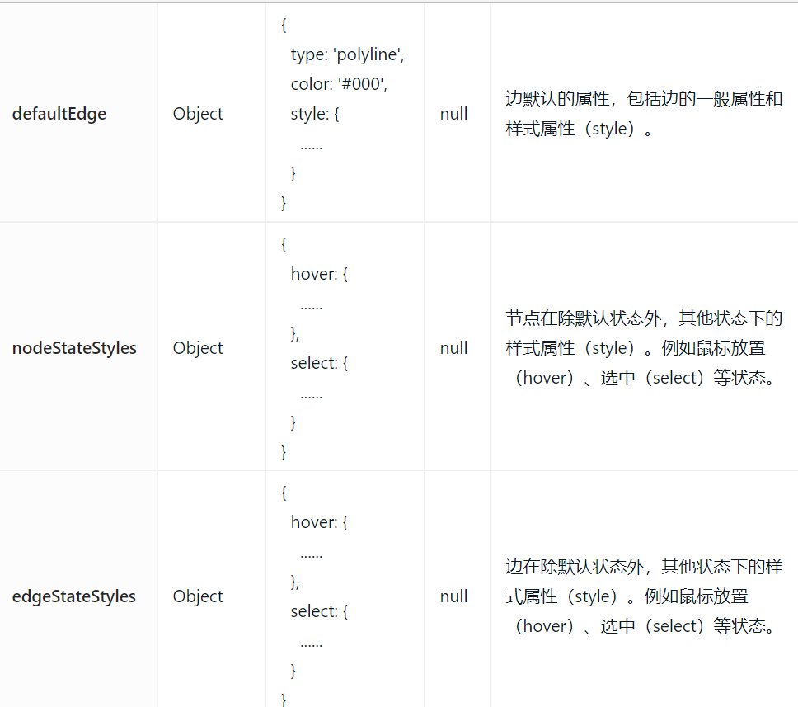Select the Object type of nodeStateStyles
This screenshot has width=798, height=707.
tap(197, 347)
